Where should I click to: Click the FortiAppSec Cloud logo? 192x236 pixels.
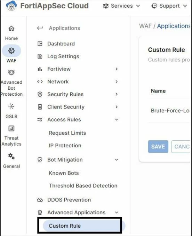tap(11, 6)
